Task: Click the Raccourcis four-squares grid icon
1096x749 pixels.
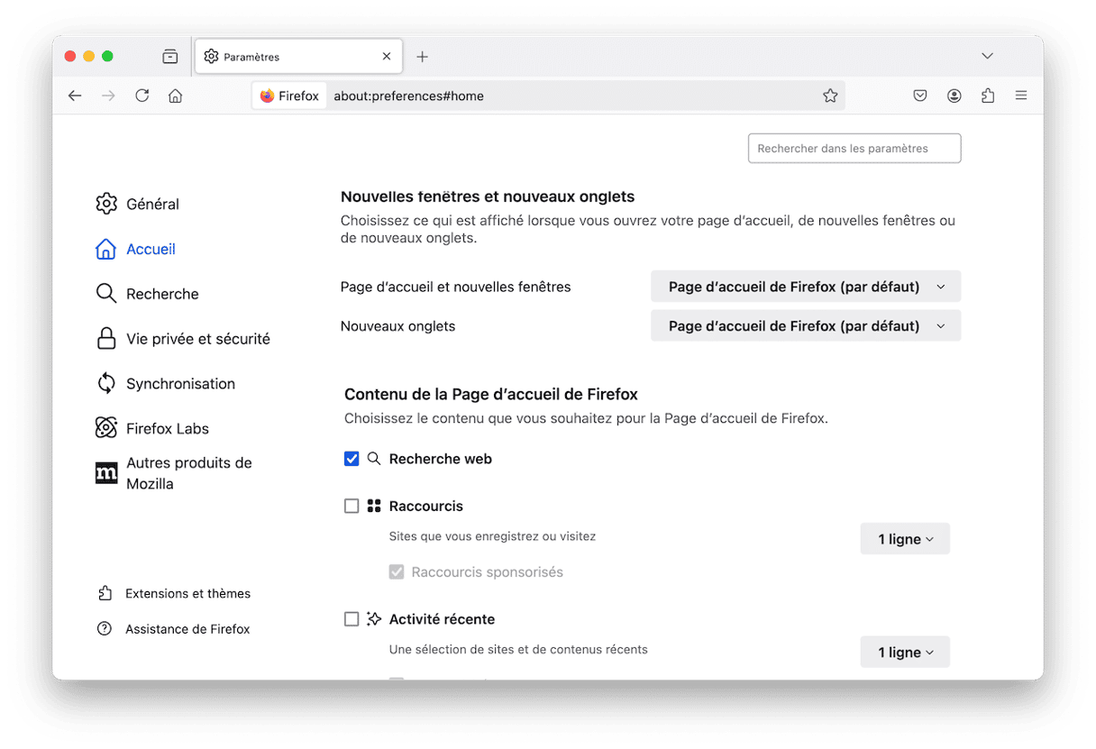Action: pos(374,507)
